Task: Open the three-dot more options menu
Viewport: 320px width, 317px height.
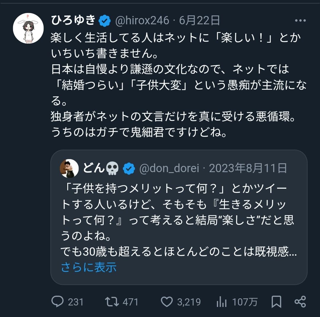Action: [x=300, y=20]
